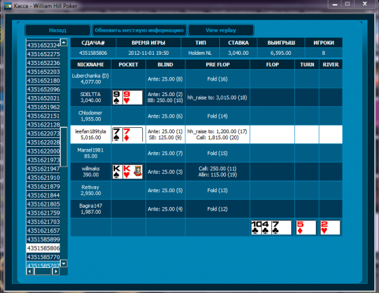Click SDELTTA's nine of spades pocket card
Viewport: 379px width, 293px height.
point(117,97)
